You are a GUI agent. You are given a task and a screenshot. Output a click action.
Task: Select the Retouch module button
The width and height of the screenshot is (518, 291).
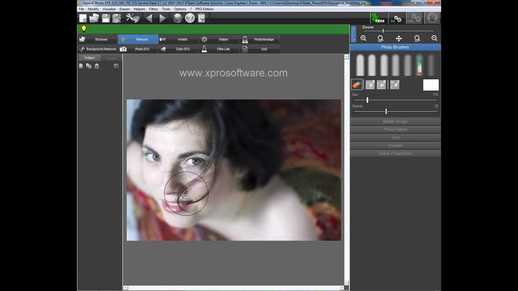point(138,39)
